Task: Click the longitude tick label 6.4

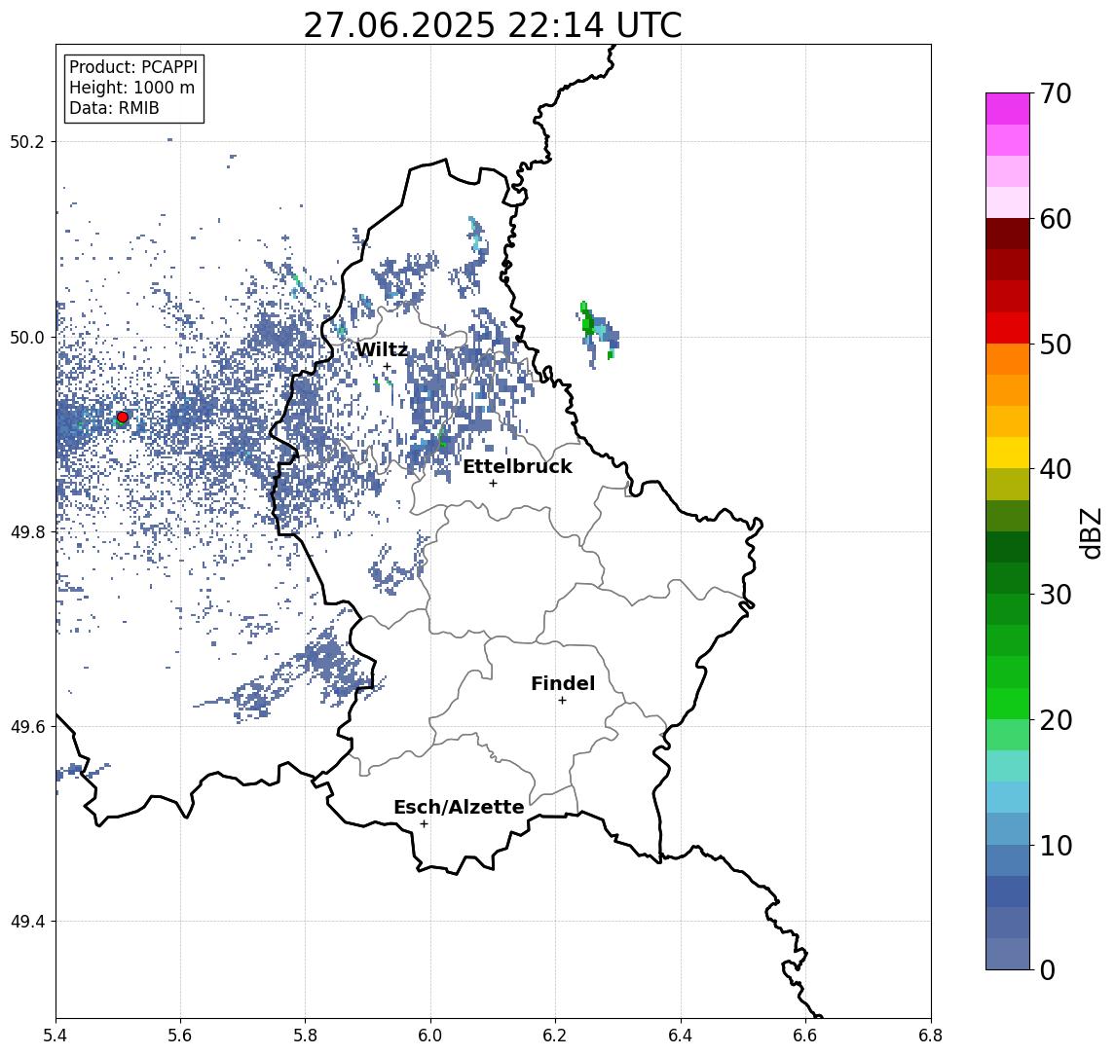Action: [x=682, y=1036]
